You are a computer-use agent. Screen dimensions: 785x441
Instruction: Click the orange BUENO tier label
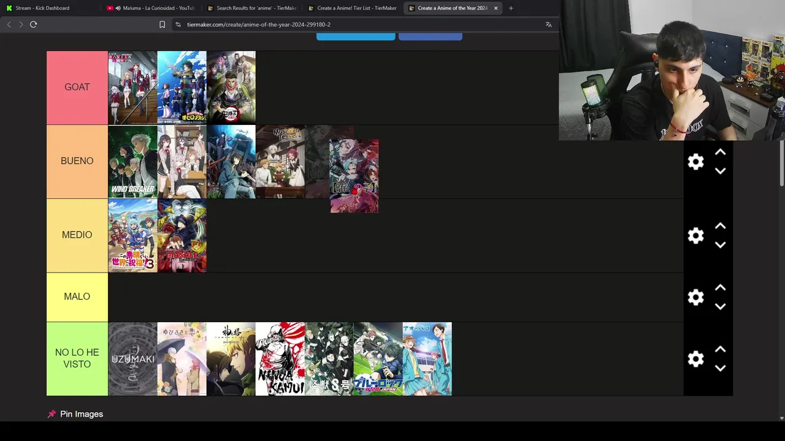point(77,162)
